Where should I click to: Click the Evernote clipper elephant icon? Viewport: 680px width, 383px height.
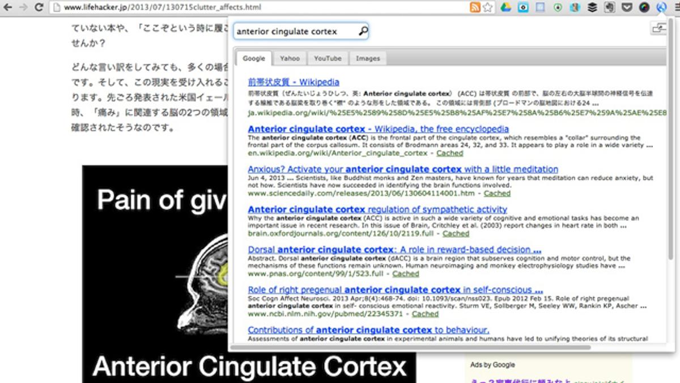[x=610, y=7]
